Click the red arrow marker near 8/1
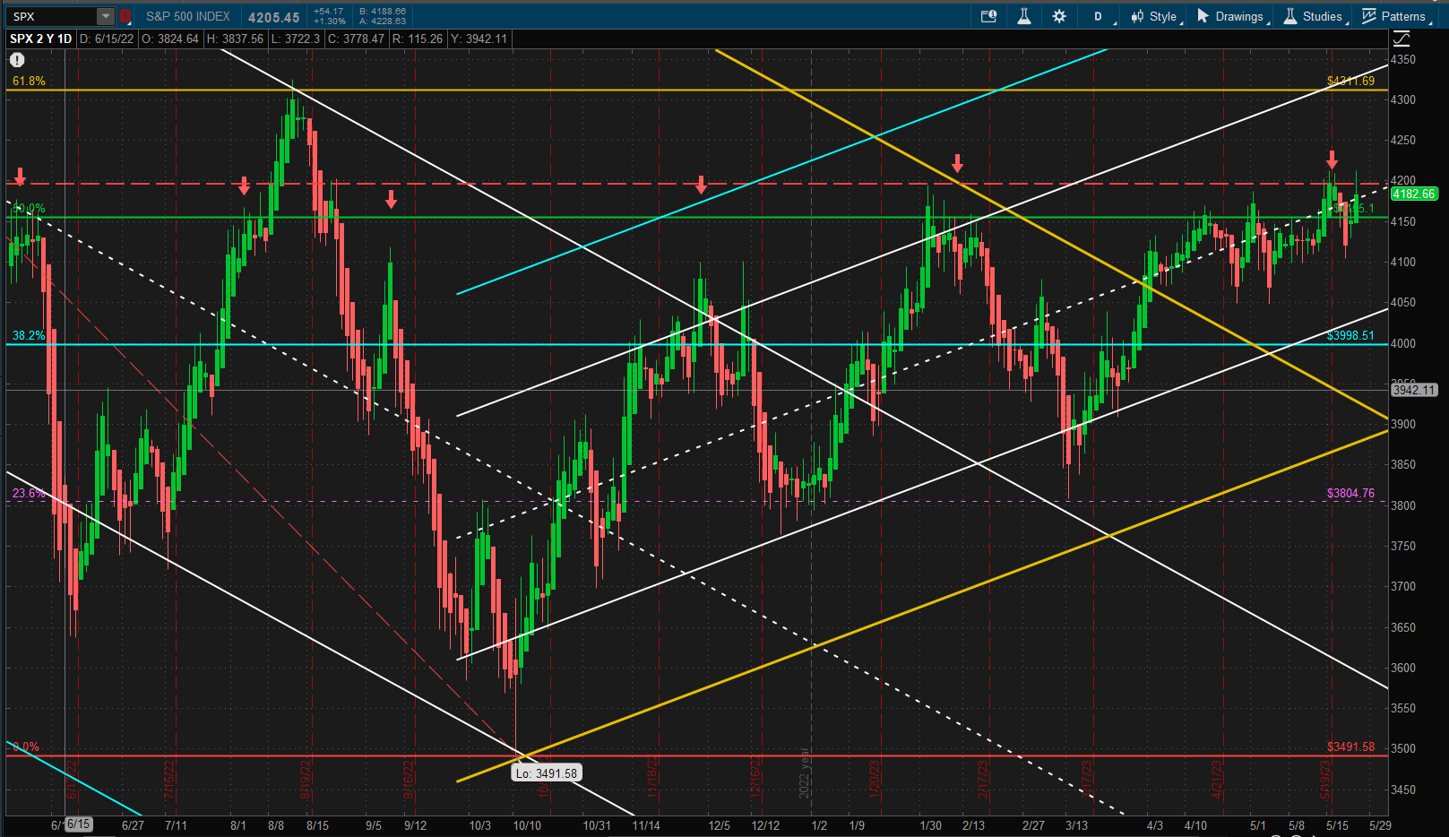The height and width of the screenshot is (837, 1449). [244, 186]
